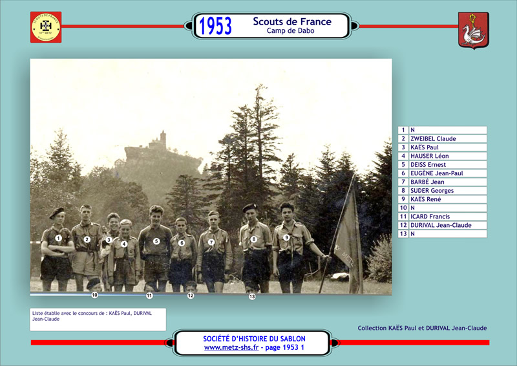The width and height of the screenshot is (517, 366).
Task: Select the row 'ICARD Francis'
Action: (443, 217)
